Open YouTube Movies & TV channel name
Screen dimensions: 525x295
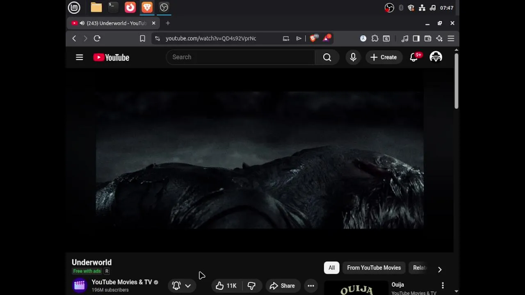(x=122, y=282)
